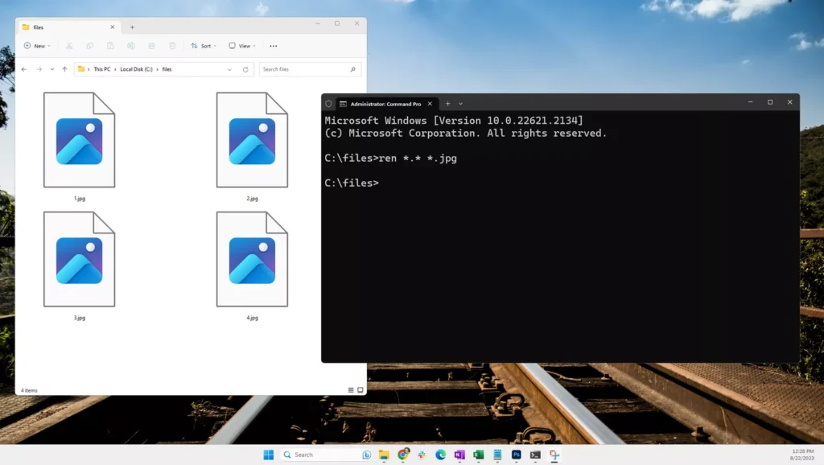This screenshot has height=465, width=824.
Task: Select the Administrator: Command Prompt tab
Action: [x=384, y=104]
